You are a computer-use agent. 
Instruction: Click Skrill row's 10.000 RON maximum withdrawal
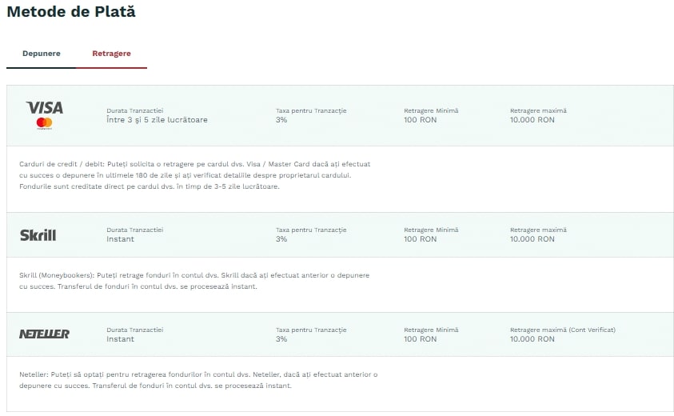[532, 239]
